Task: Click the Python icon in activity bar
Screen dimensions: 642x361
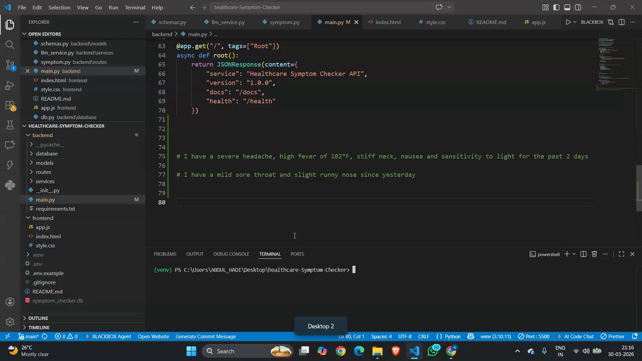Action: pos(10,185)
